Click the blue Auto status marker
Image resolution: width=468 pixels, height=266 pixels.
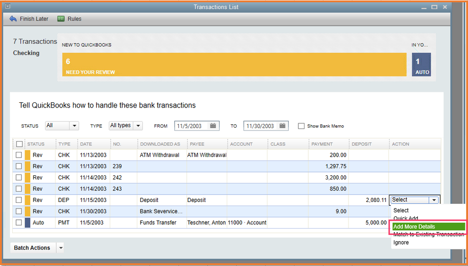28,223
